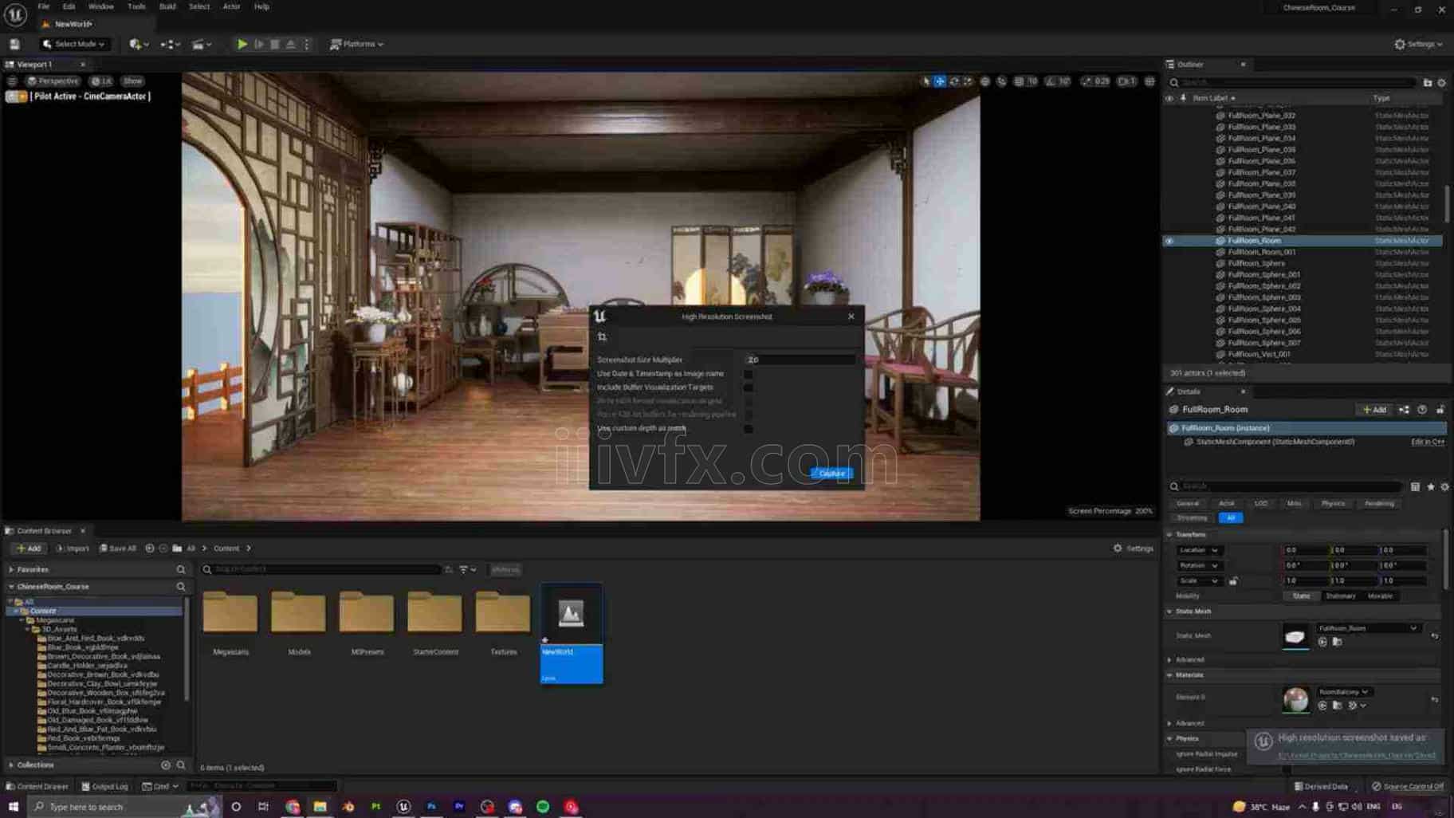Set Mobility to Movable

1380,596
